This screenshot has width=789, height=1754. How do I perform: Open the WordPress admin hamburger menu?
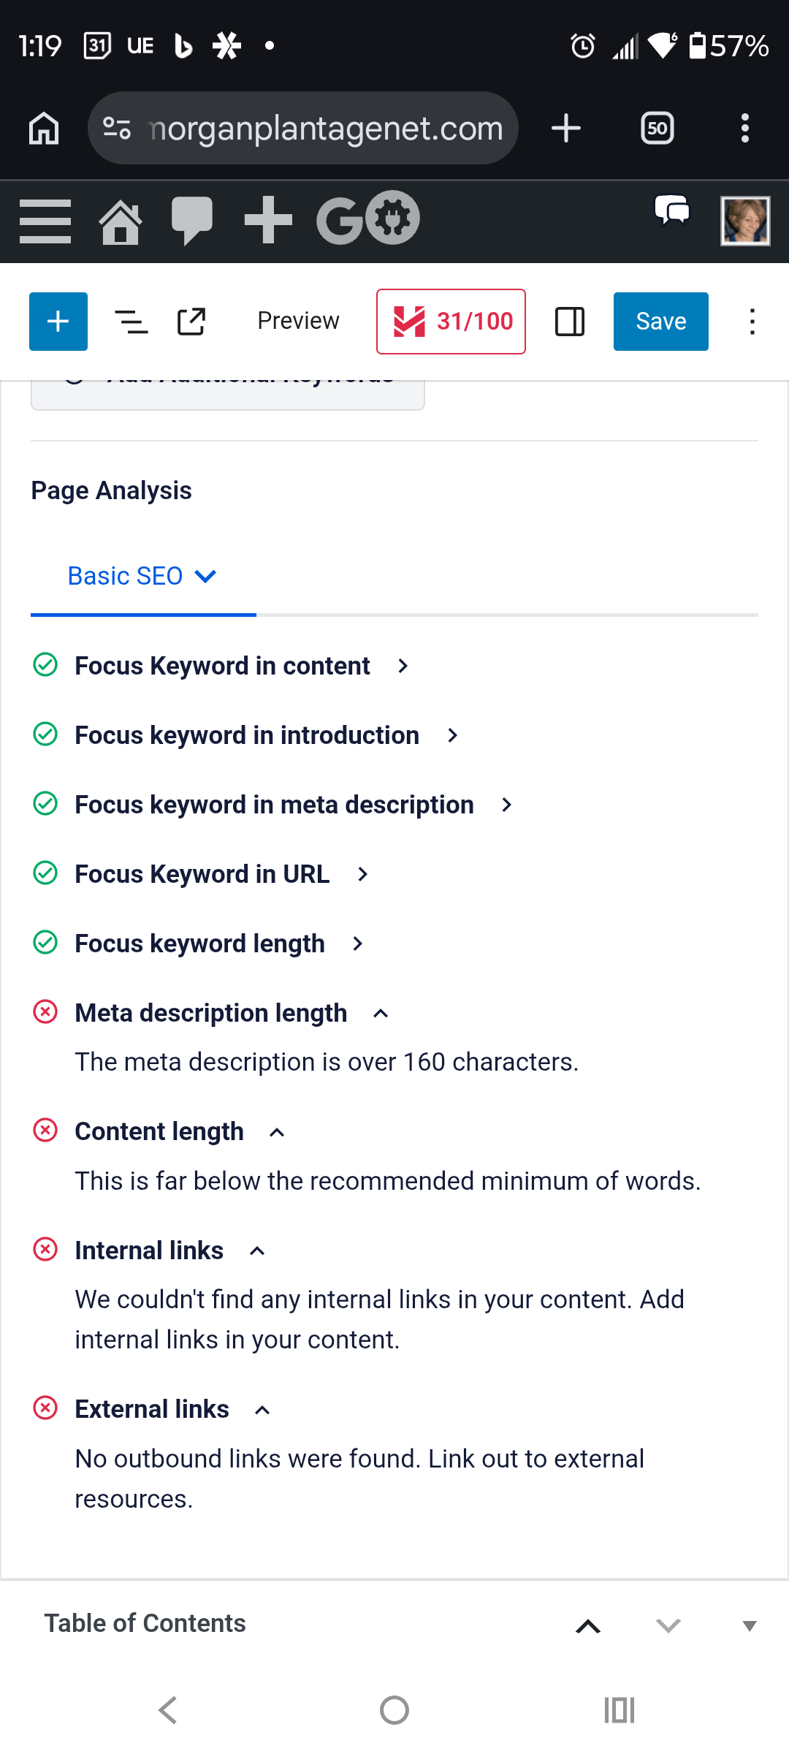point(45,221)
